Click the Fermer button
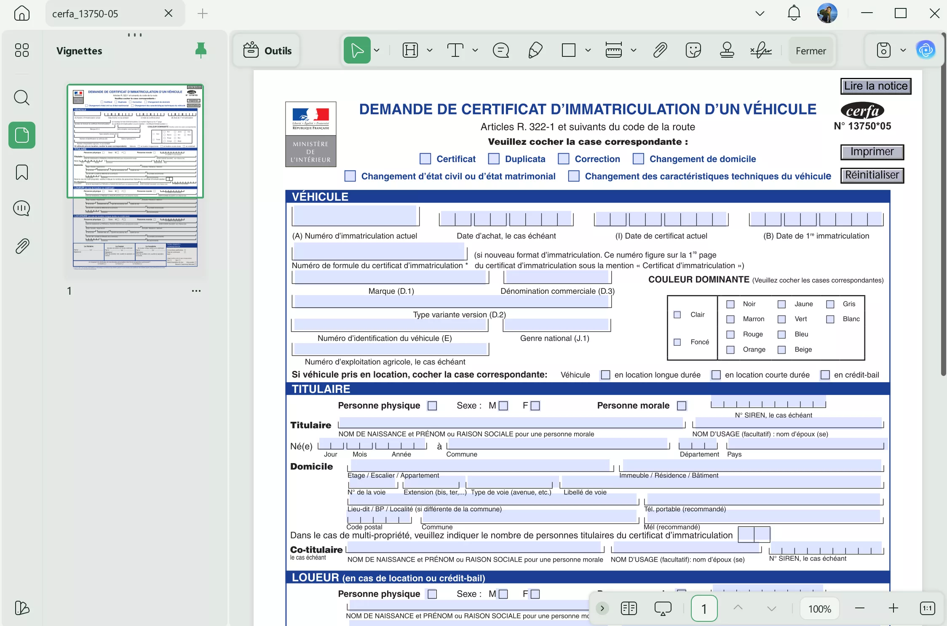Screen dimensions: 947x626 [x=811, y=51]
